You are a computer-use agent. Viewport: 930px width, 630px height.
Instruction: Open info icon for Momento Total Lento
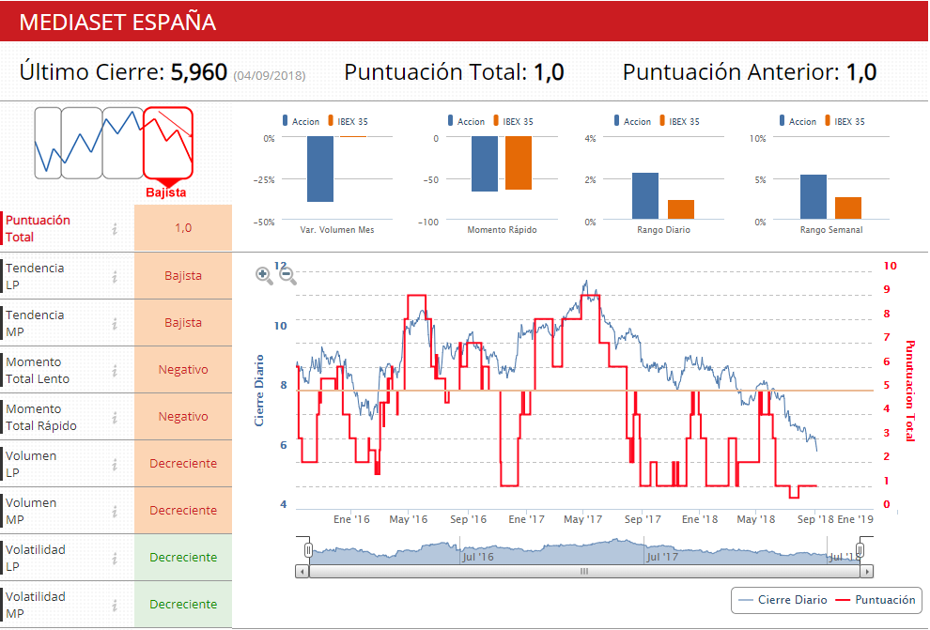(115, 371)
